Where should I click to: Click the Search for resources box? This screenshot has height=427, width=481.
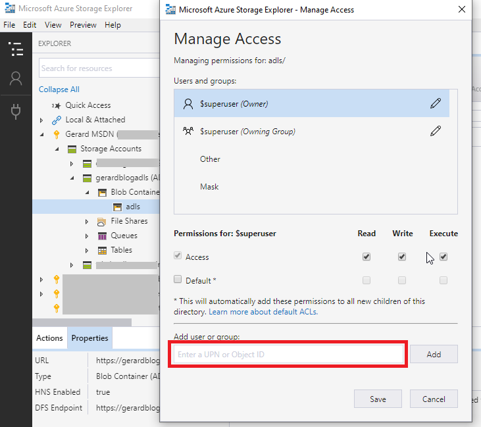[x=99, y=68]
